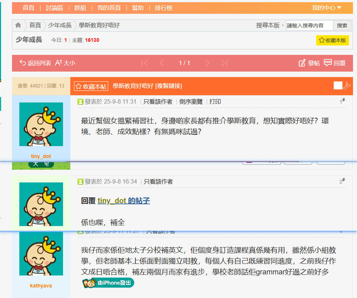Go to previous page arrow icon
The height and width of the screenshot is (298, 357).
162,63
